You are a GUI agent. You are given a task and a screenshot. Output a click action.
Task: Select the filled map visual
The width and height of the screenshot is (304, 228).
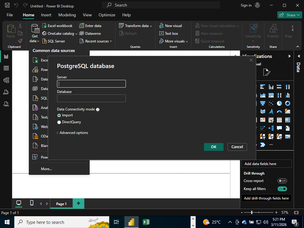pyautogui.click(x=263, y=112)
